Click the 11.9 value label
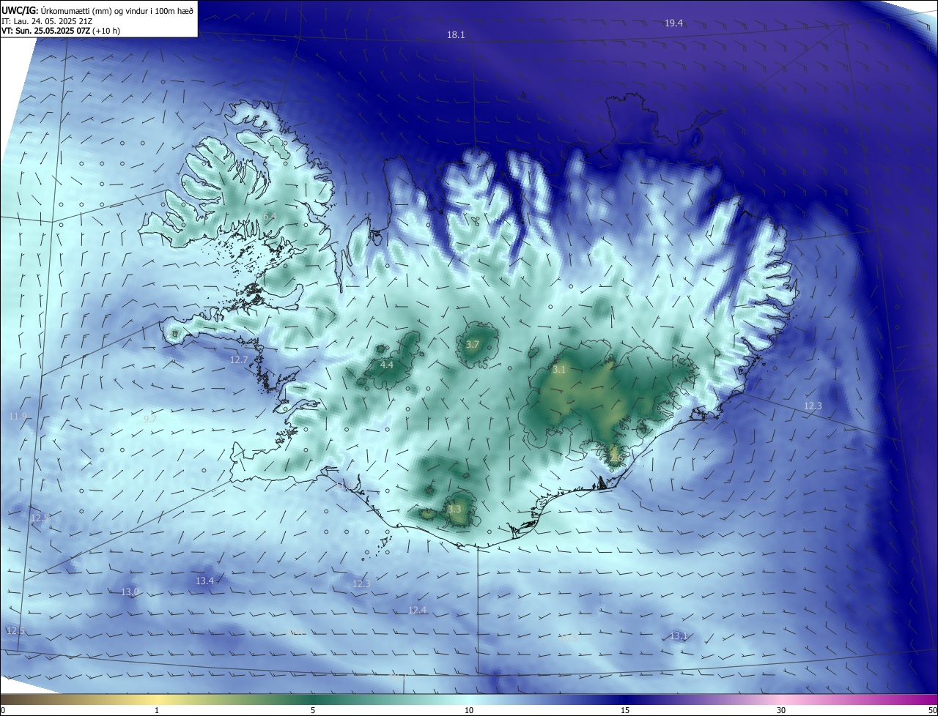The height and width of the screenshot is (716, 938). pos(18,417)
